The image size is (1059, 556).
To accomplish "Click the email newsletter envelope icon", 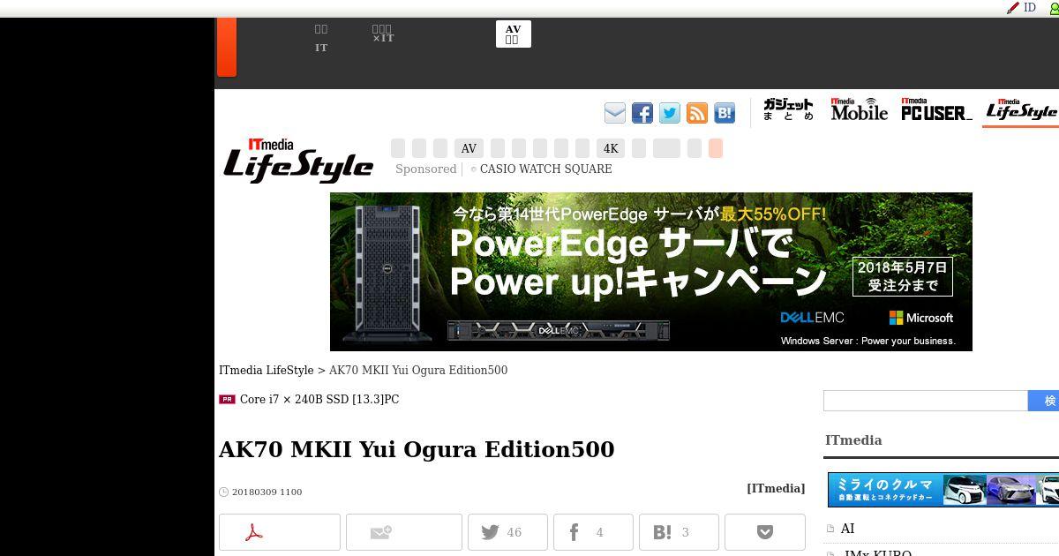I will [615, 113].
